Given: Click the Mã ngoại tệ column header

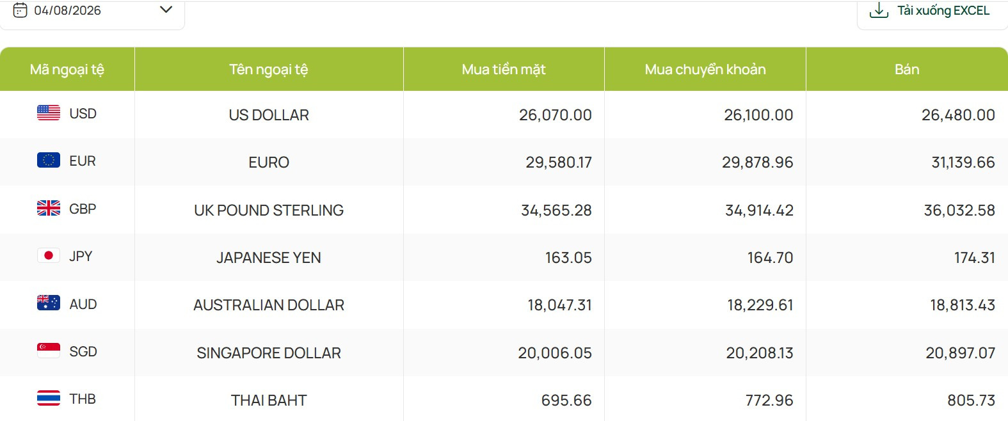Looking at the screenshot, I should 67,69.
